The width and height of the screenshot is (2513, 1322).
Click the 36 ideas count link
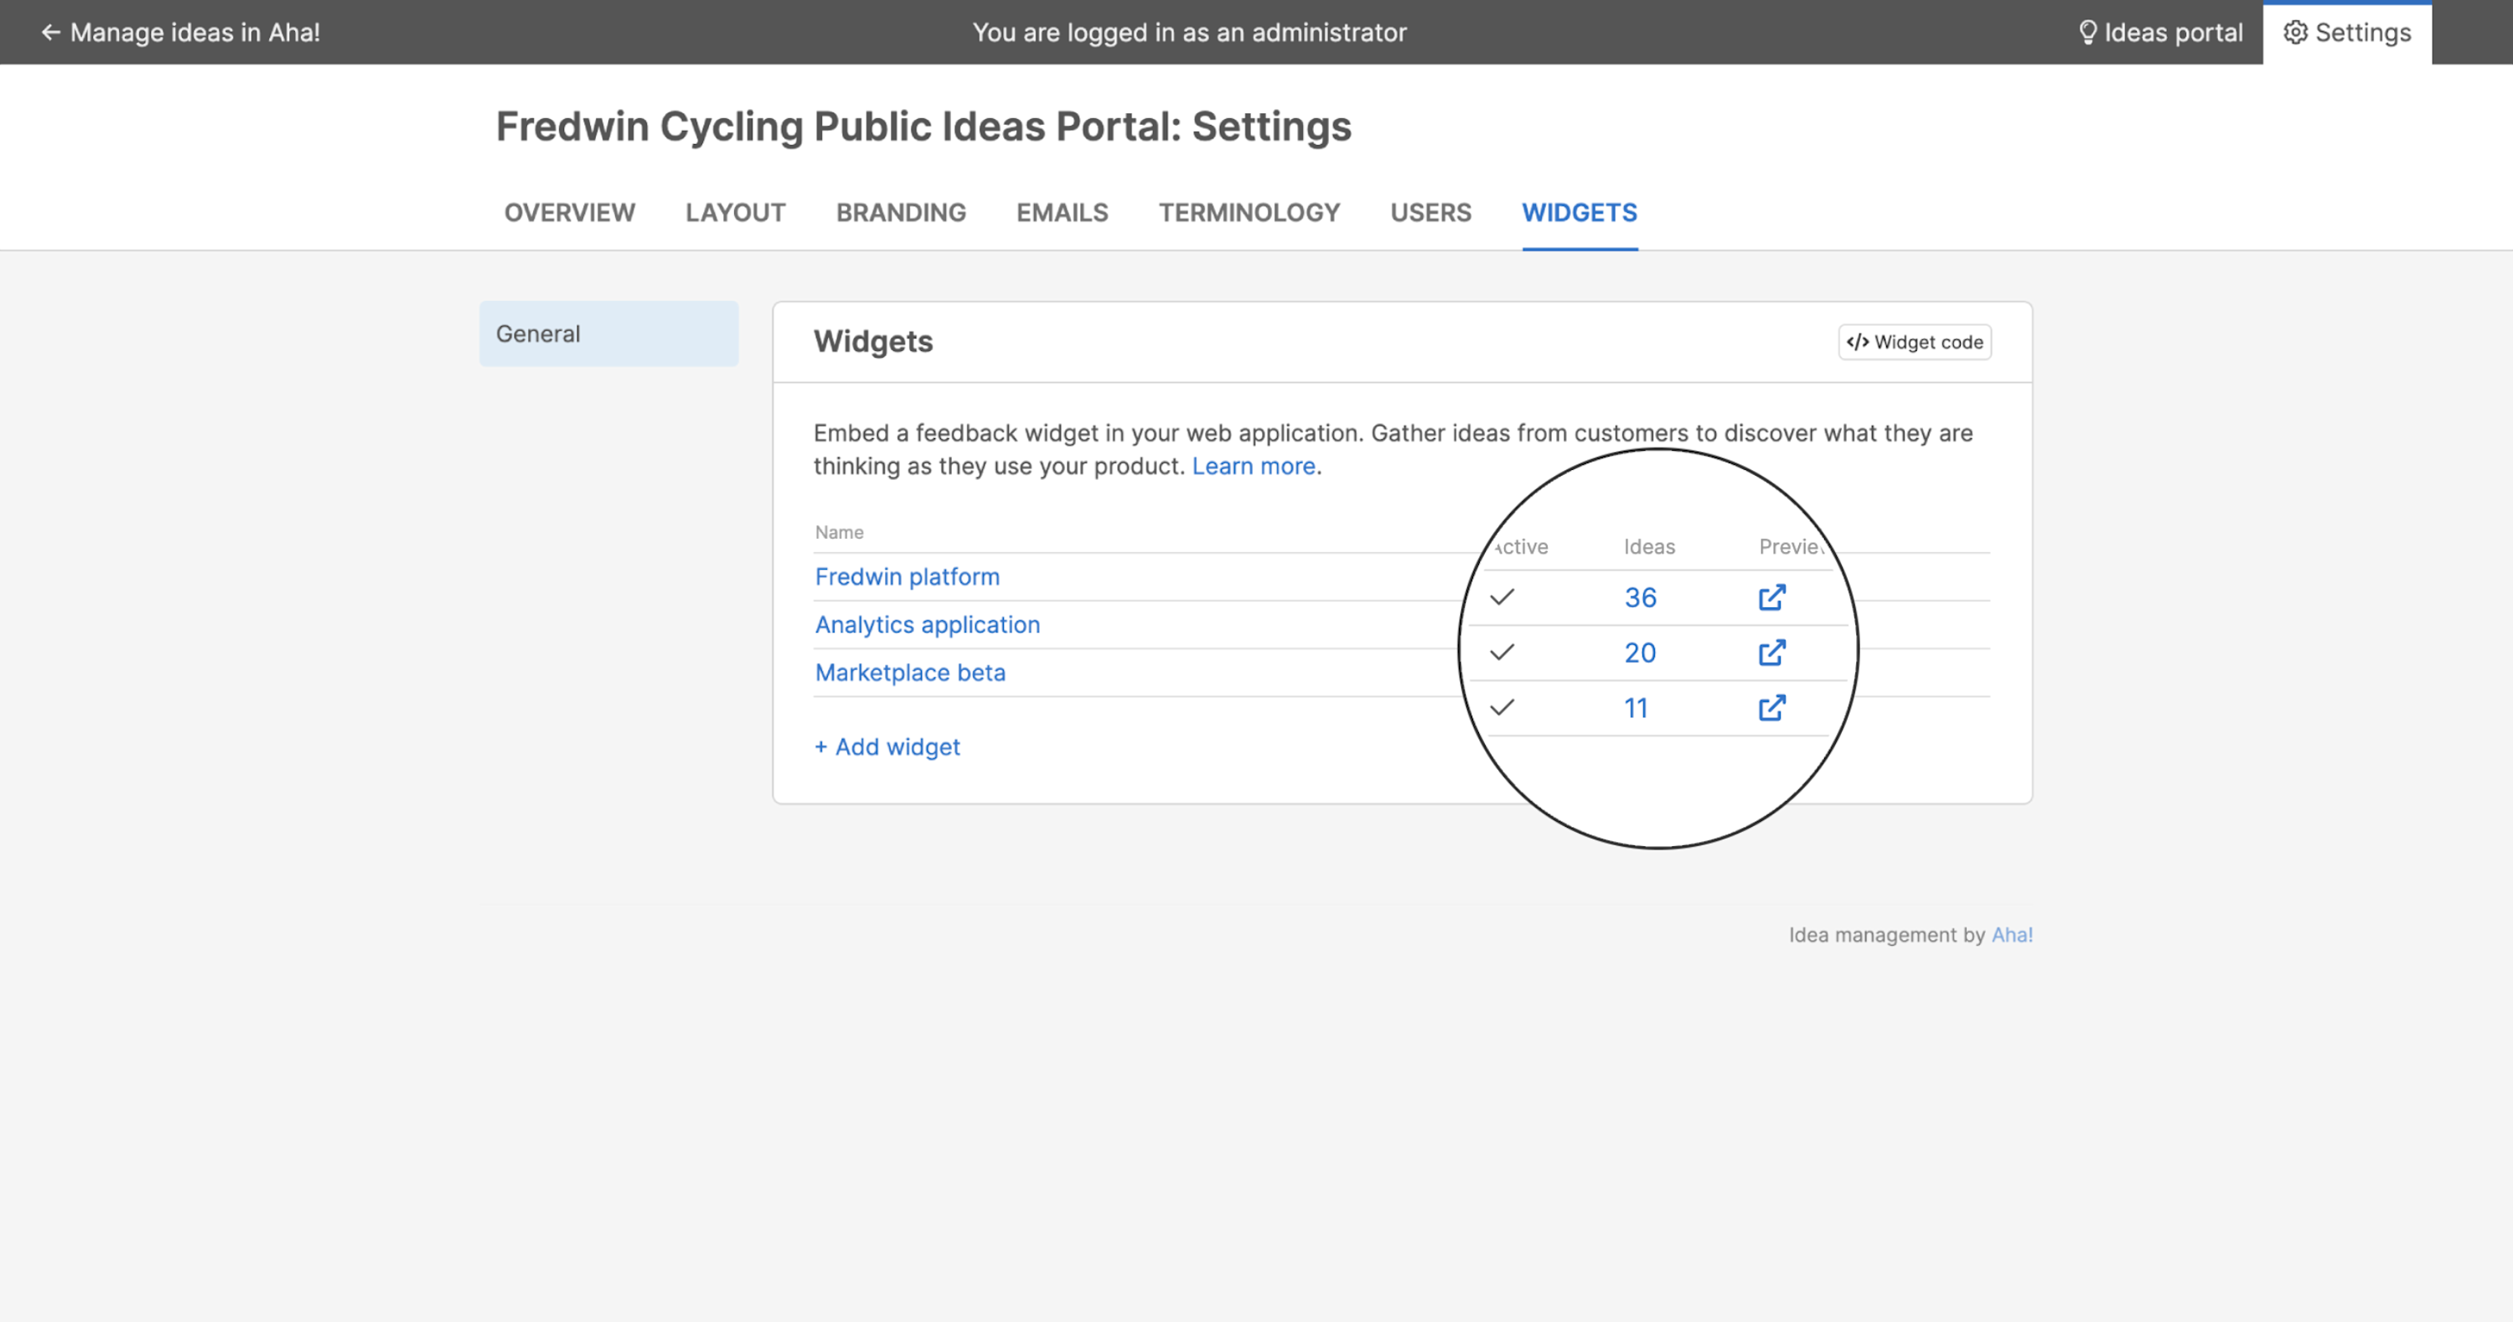click(1640, 597)
